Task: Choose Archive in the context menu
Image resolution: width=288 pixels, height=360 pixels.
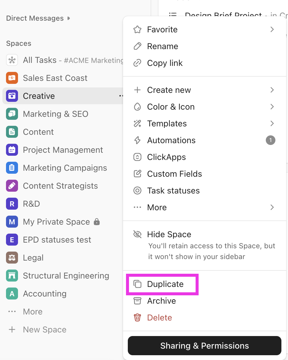Action: tap(161, 301)
